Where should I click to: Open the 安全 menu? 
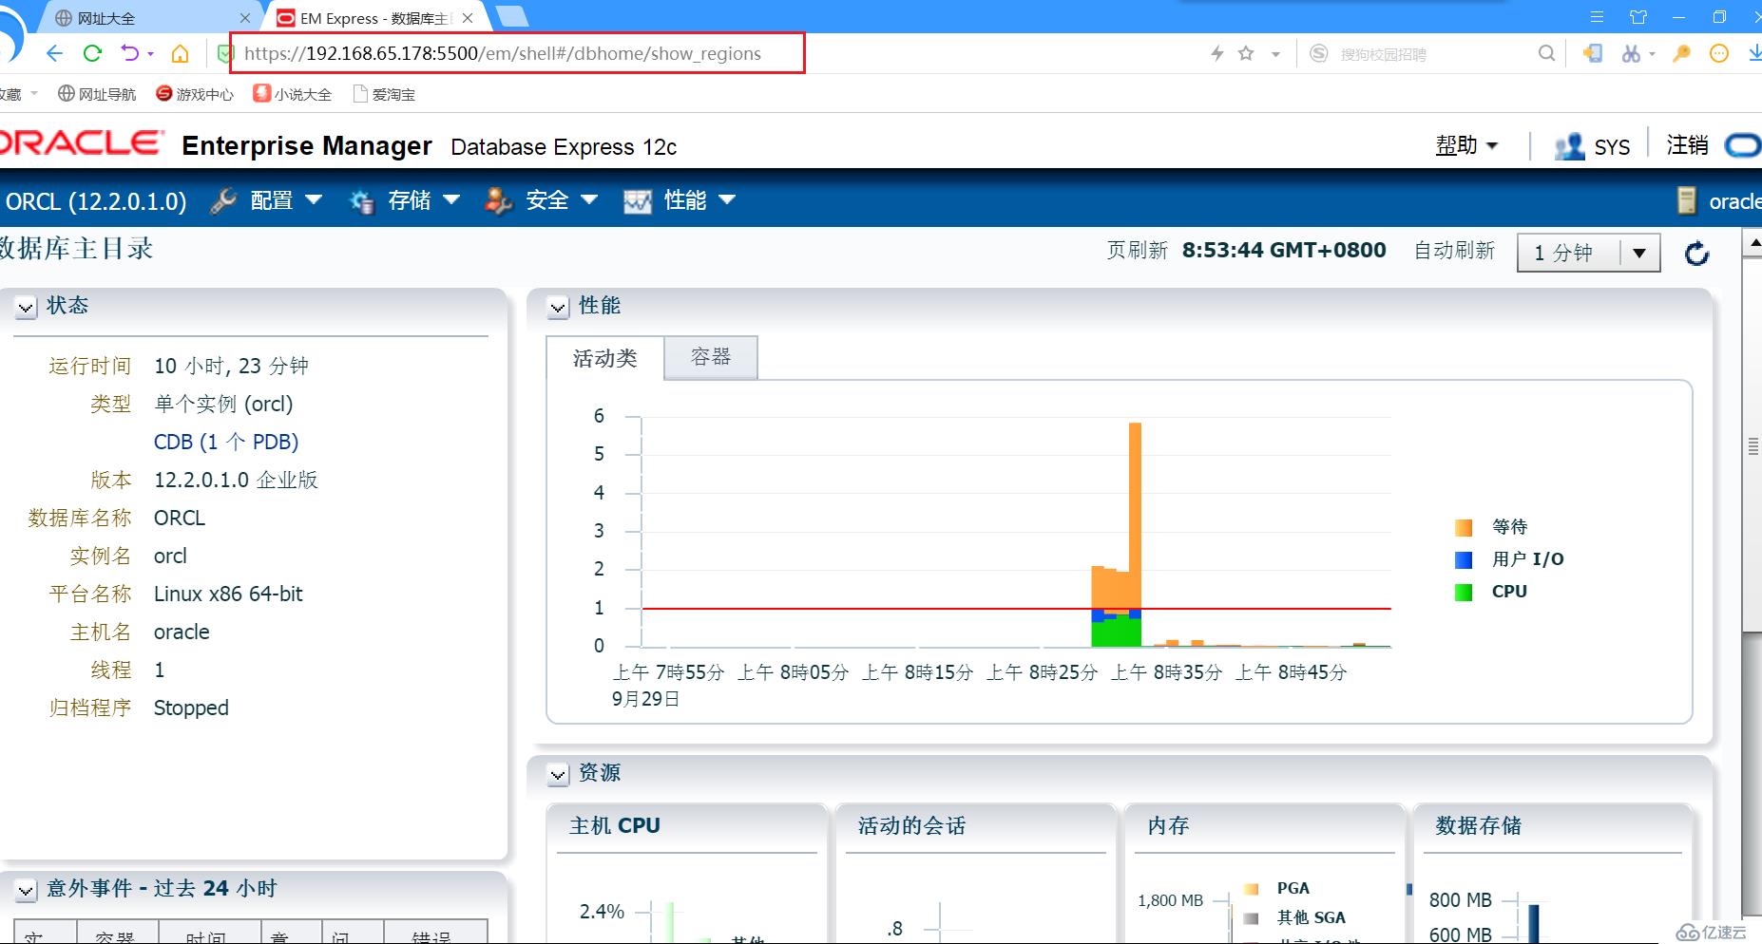(x=562, y=200)
